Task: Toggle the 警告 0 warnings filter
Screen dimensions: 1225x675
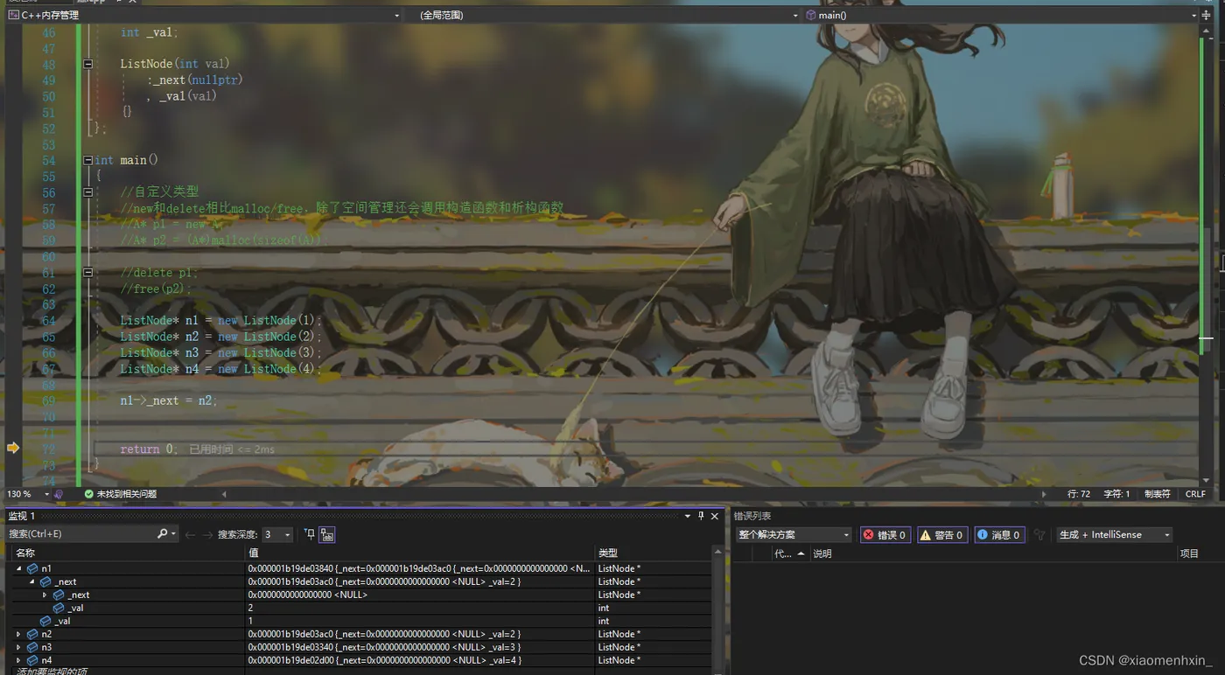Action: [942, 534]
